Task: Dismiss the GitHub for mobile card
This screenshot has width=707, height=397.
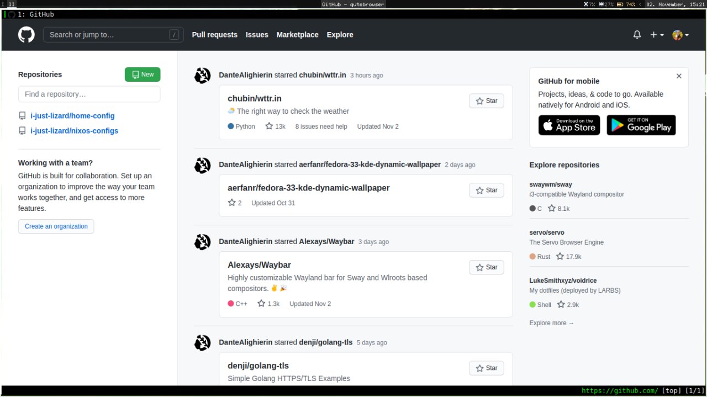Action: click(x=679, y=76)
